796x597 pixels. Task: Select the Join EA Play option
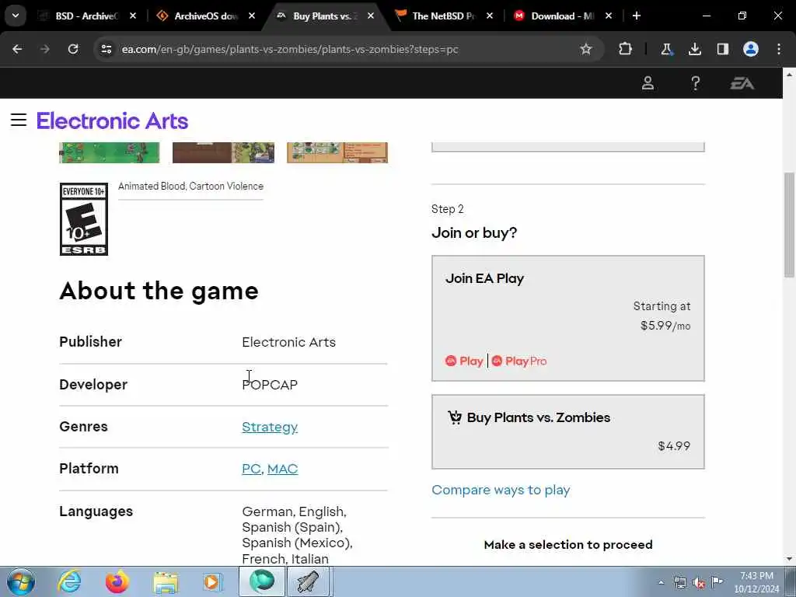568,318
